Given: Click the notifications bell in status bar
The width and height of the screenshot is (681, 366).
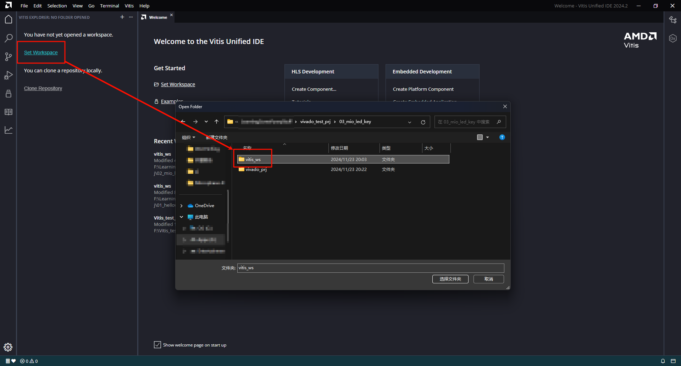Looking at the screenshot, I should [663, 361].
